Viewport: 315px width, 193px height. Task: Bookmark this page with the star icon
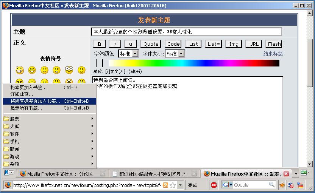(x=173, y=185)
